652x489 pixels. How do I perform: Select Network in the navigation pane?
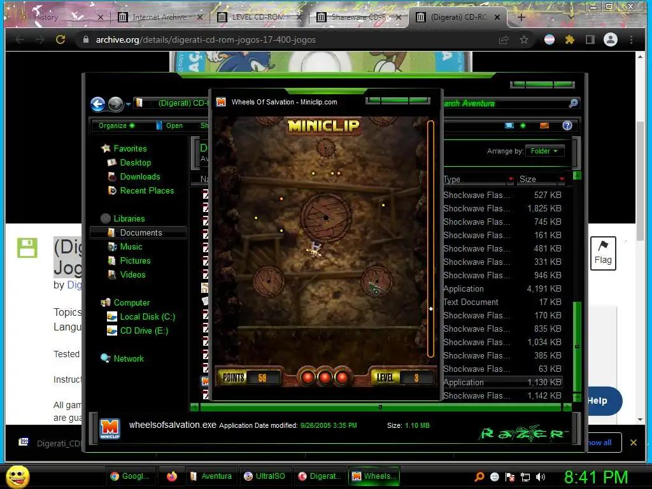tap(129, 358)
